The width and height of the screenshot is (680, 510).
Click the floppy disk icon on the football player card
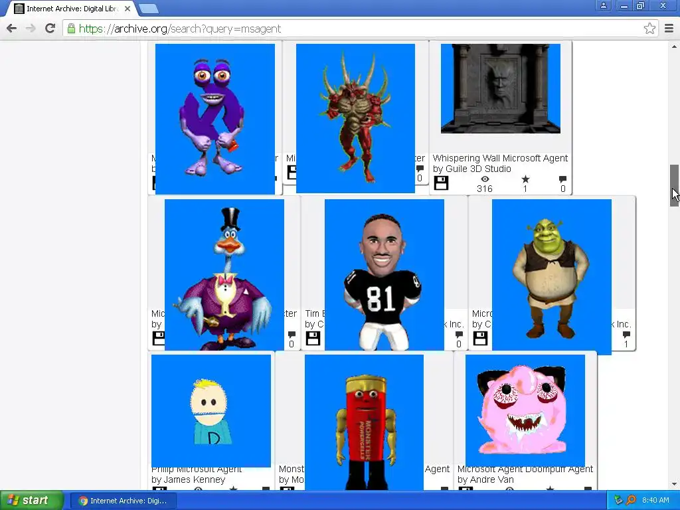pos(313,338)
